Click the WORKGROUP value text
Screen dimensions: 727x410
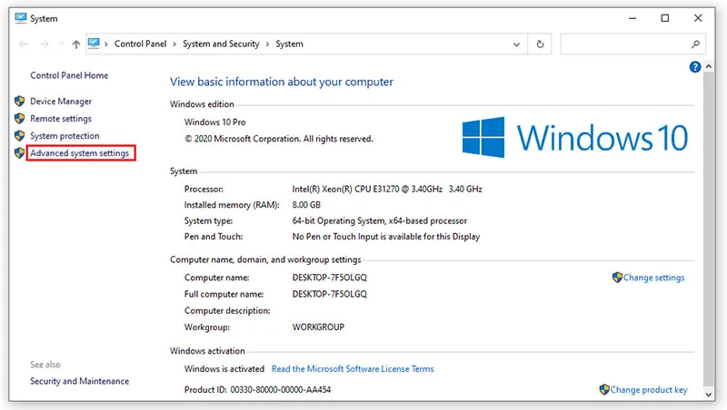pos(318,327)
